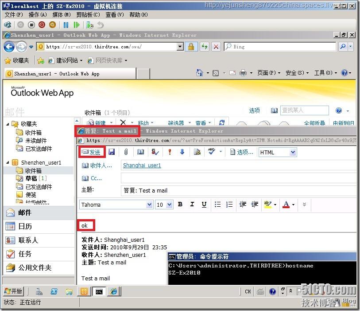Click IE stop (red X) icon

coord(216,47)
